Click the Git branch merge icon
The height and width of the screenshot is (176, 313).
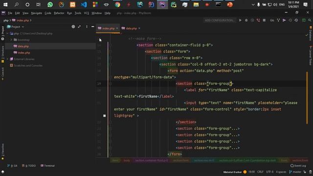click(x=278, y=21)
